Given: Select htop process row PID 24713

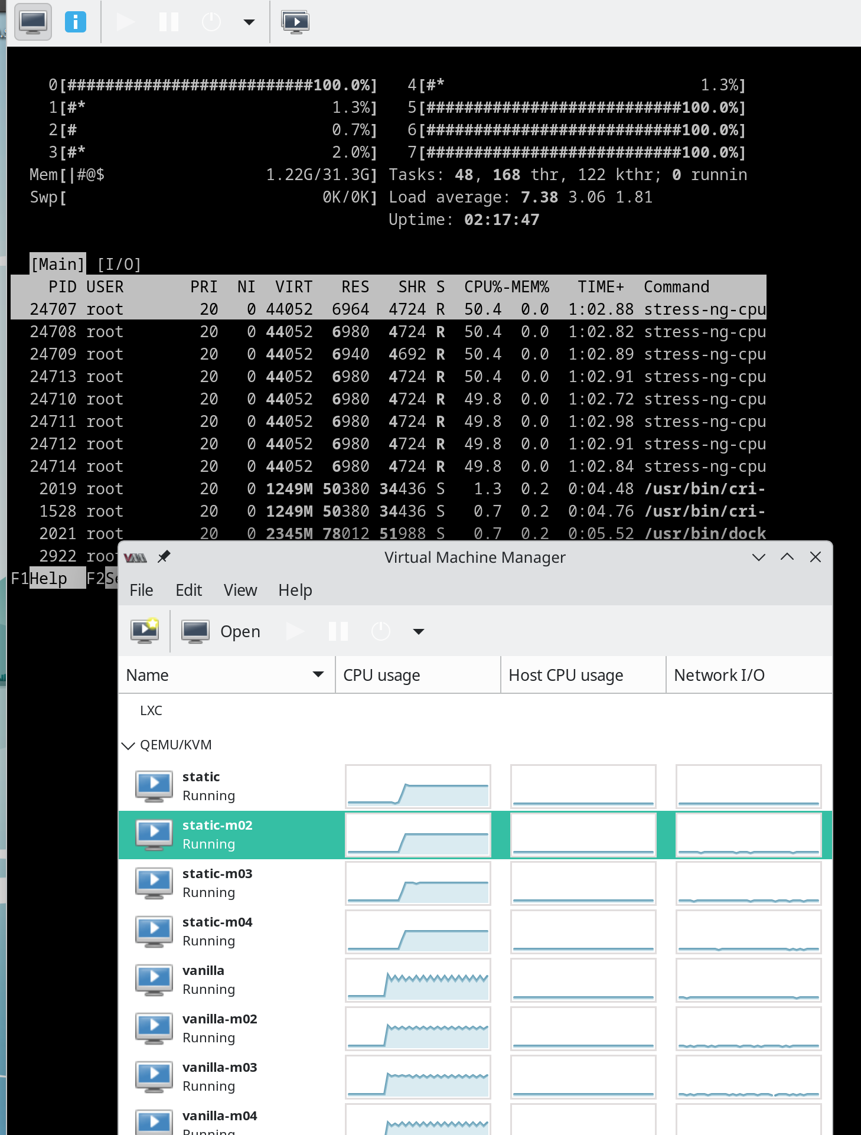Looking at the screenshot, I should coord(389,377).
